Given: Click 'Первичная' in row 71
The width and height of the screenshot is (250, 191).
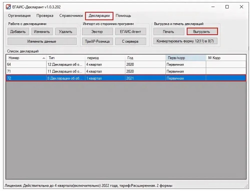Looking at the screenshot, I should (x=186, y=71).
